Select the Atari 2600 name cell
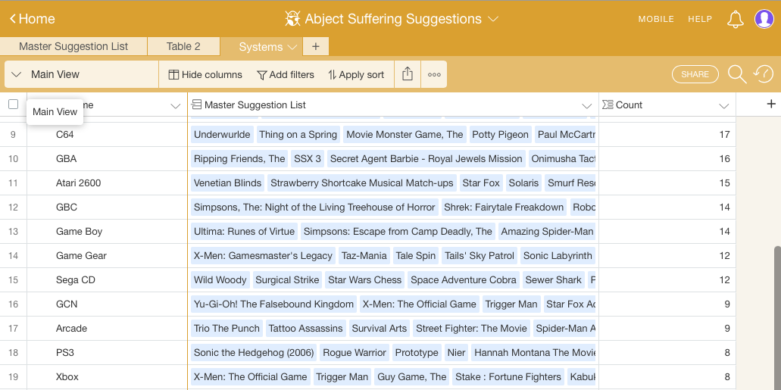781x390 pixels. [x=107, y=183]
